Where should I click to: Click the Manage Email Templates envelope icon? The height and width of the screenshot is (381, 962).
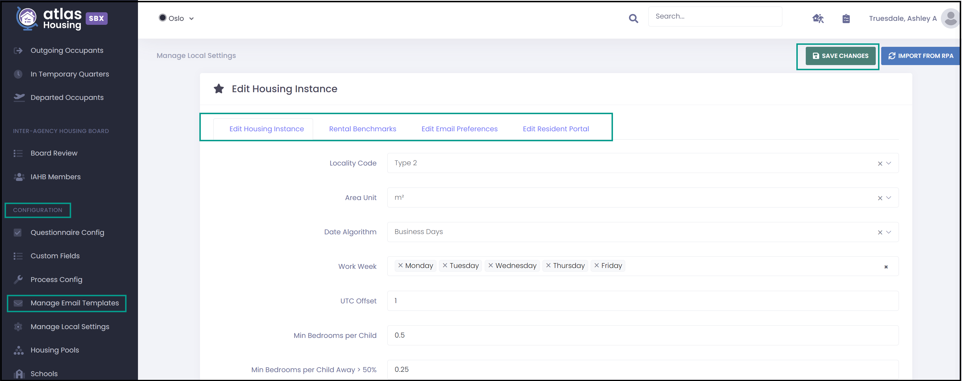pyautogui.click(x=18, y=303)
